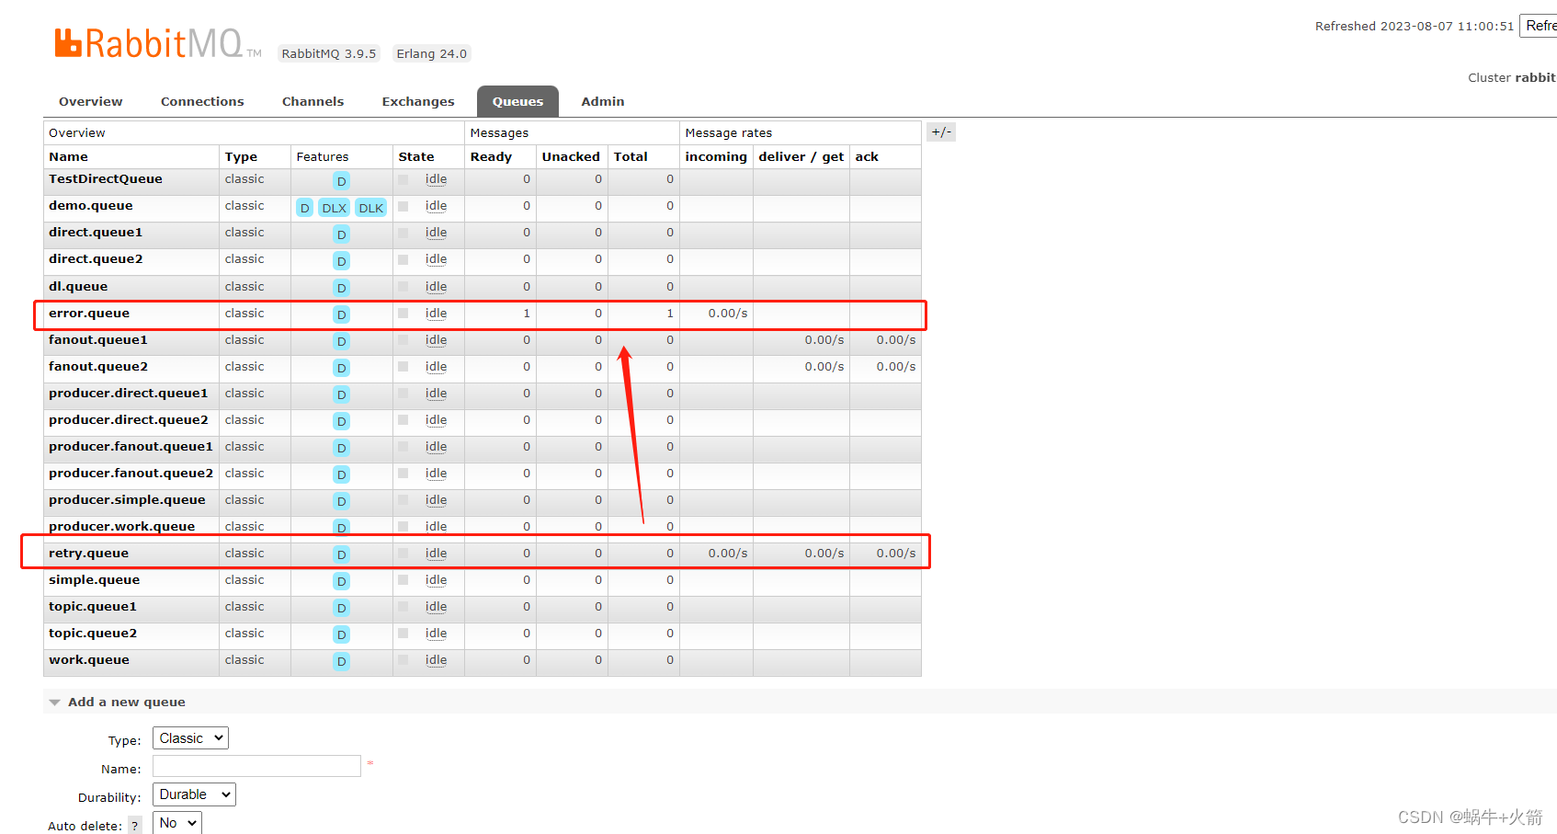Click the Auto delete help question mark
Image resolution: width=1557 pixels, height=834 pixels.
(x=135, y=826)
